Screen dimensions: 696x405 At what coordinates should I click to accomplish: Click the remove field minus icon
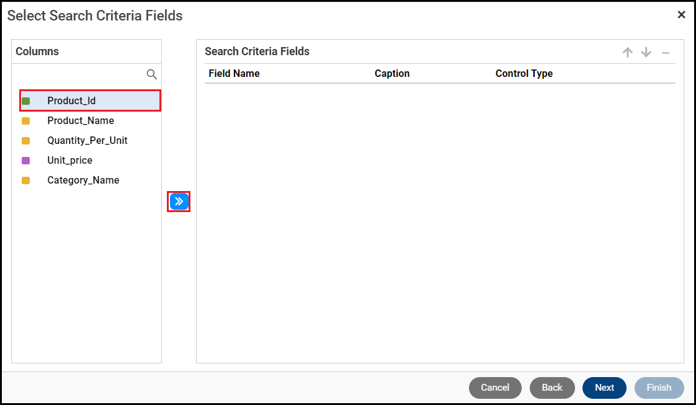(665, 53)
